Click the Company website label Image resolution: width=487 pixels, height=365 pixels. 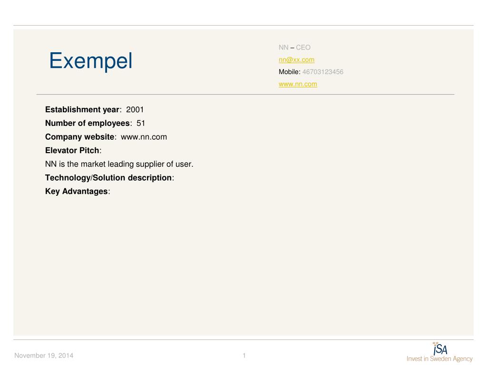[x=80, y=137]
